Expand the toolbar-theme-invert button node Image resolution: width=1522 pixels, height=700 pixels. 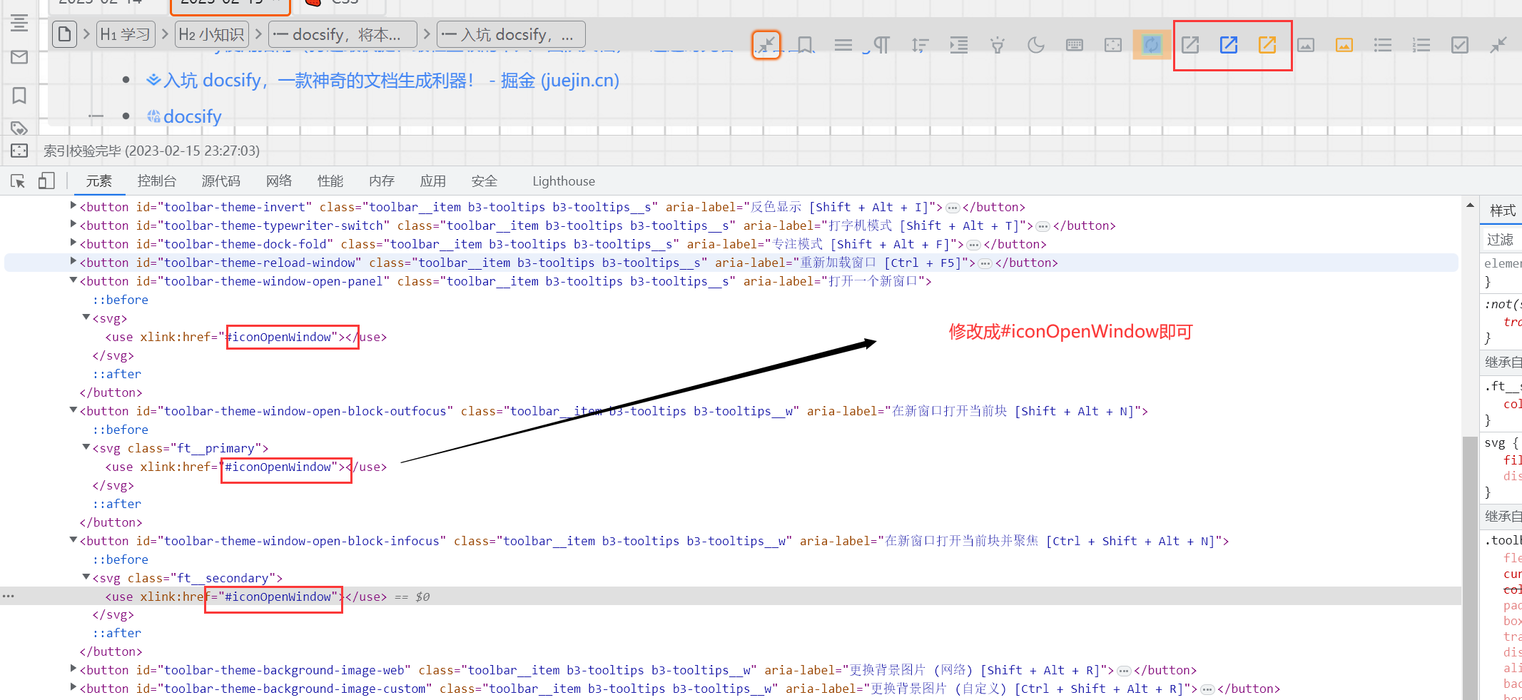click(73, 206)
